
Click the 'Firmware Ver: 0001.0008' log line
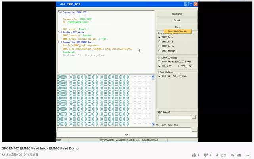(77, 19)
